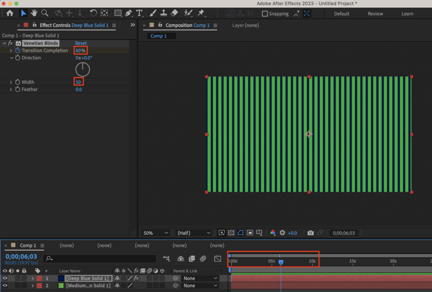Screen dimensions: 432x292
Task: Select the Type tool
Action: (139, 13)
